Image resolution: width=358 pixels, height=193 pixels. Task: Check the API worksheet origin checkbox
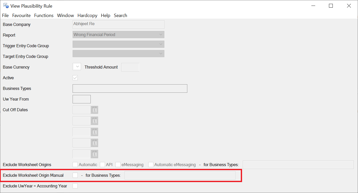pyautogui.click(x=102, y=165)
